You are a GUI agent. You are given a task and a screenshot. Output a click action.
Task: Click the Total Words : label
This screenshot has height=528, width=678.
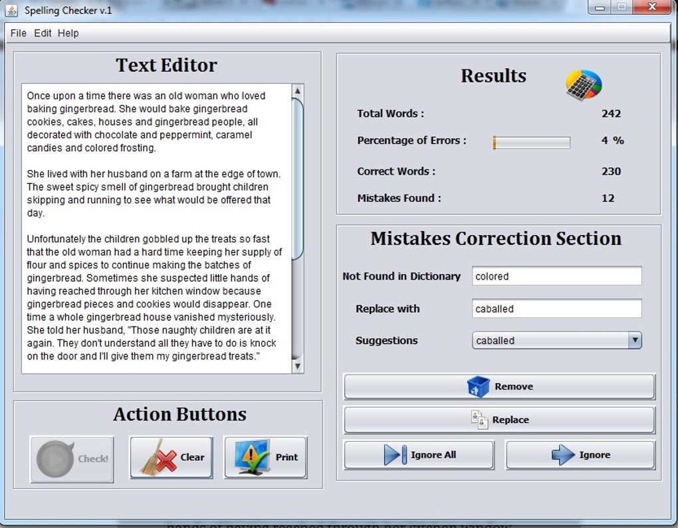click(390, 114)
